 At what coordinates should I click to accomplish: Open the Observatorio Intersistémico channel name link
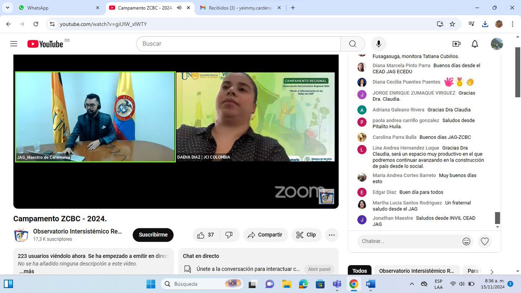(x=78, y=231)
